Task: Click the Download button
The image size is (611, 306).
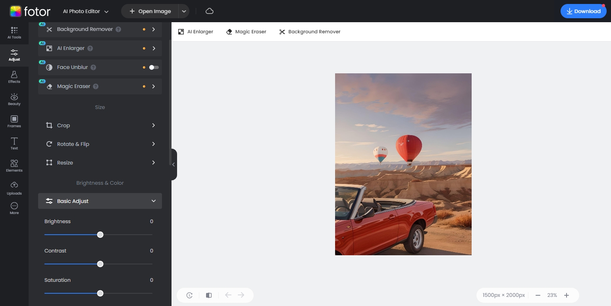Action: tap(583, 11)
